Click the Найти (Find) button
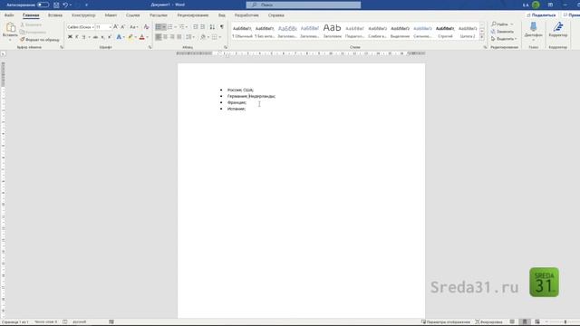This screenshot has width=580, height=326. pyautogui.click(x=499, y=24)
